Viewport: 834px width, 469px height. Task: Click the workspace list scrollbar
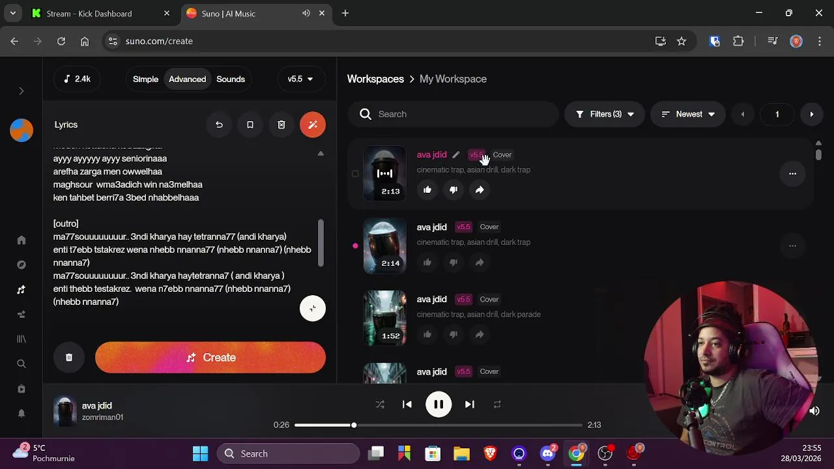[818, 154]
